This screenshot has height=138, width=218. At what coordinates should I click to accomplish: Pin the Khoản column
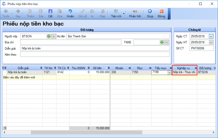point(130,68)
